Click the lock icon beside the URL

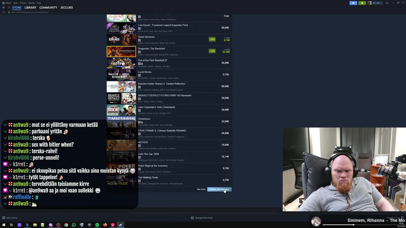pyautogui.click(x=9, y=12)
